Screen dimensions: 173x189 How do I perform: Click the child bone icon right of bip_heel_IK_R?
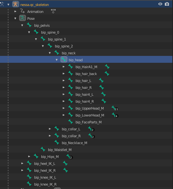pos(66,170)
